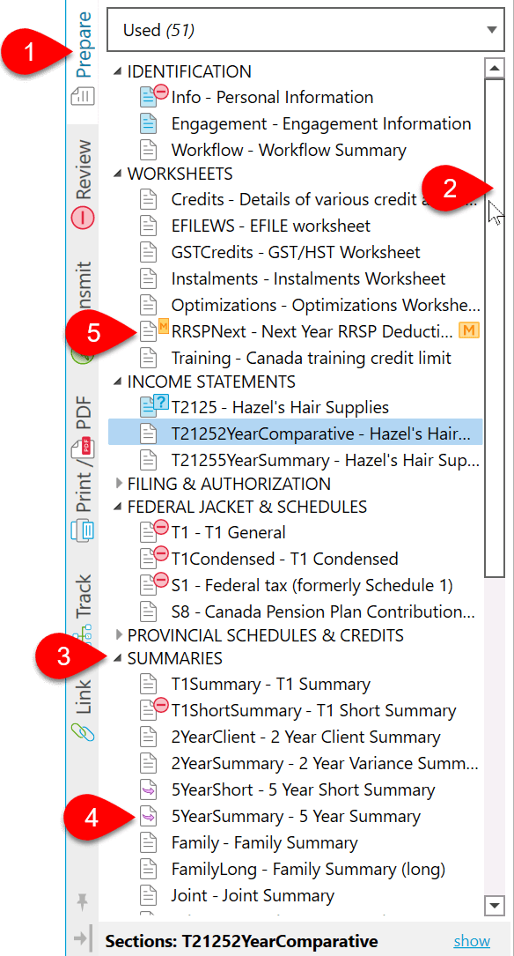This screenshot has height=956, width=514.
Task: Collapse the INCOME STATEMENTS section
Action: point(118,382)
